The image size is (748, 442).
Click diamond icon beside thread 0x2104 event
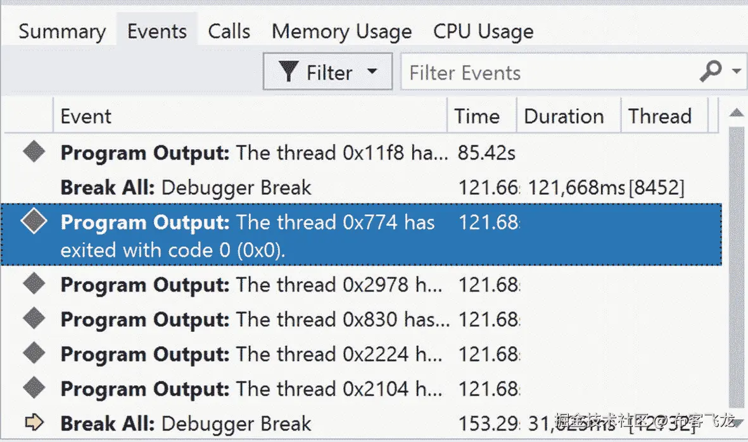pyautogui.click(x=34, y=388)
